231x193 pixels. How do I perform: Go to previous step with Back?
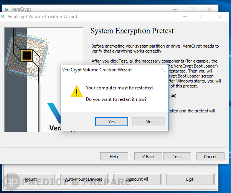(x=148, y=156)
